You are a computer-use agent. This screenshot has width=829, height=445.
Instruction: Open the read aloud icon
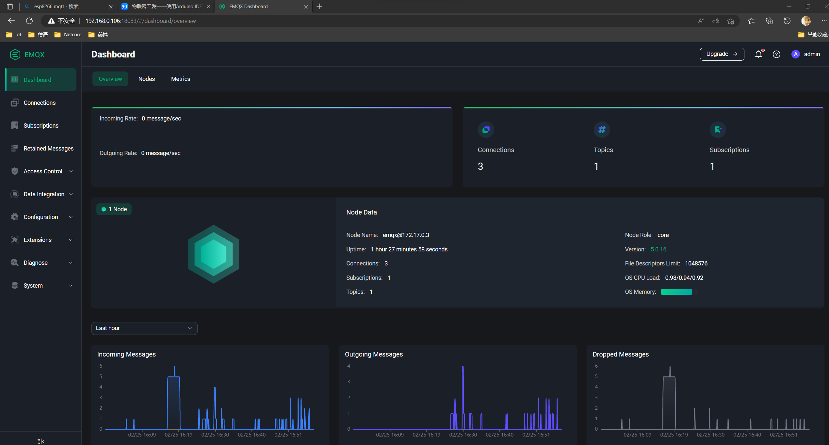(701, 21)
